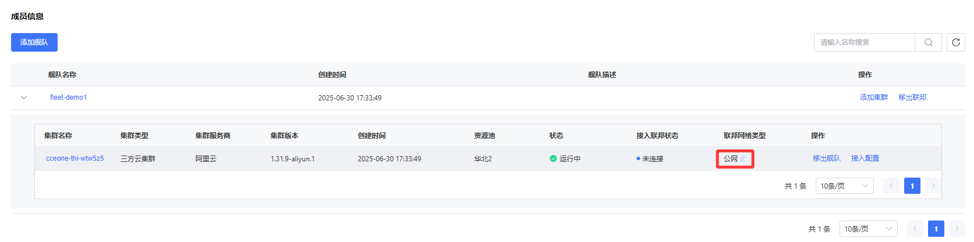Go to next page in outer pagination

(x=957, y=229)
